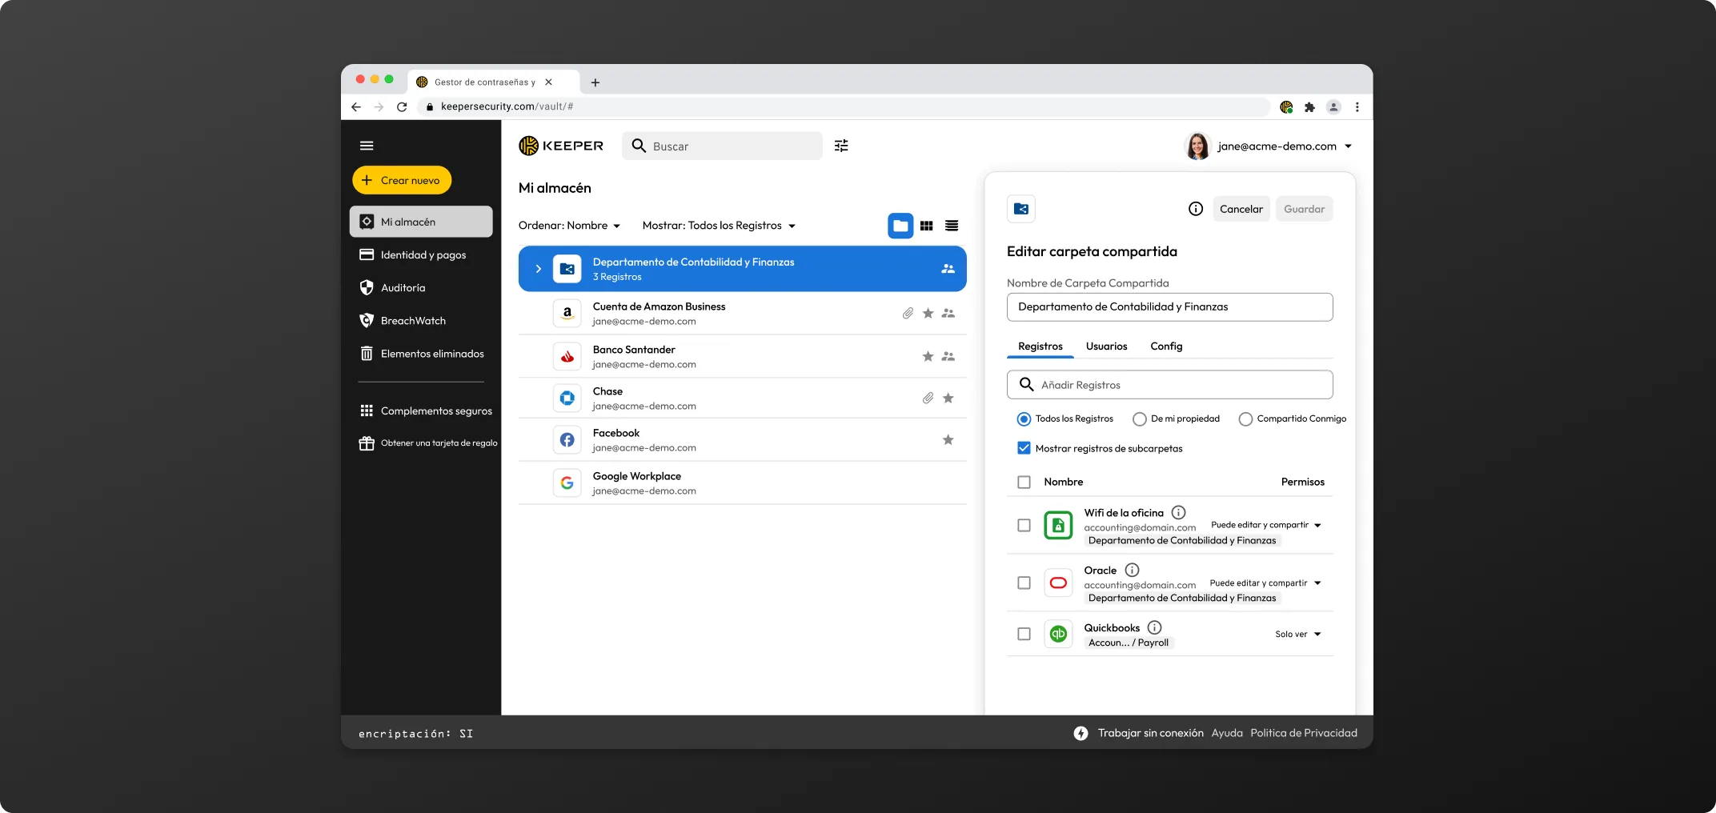Select Compartido Conmigo radio option
The height and width of the screenshot is (813, 1716).
1245,419
